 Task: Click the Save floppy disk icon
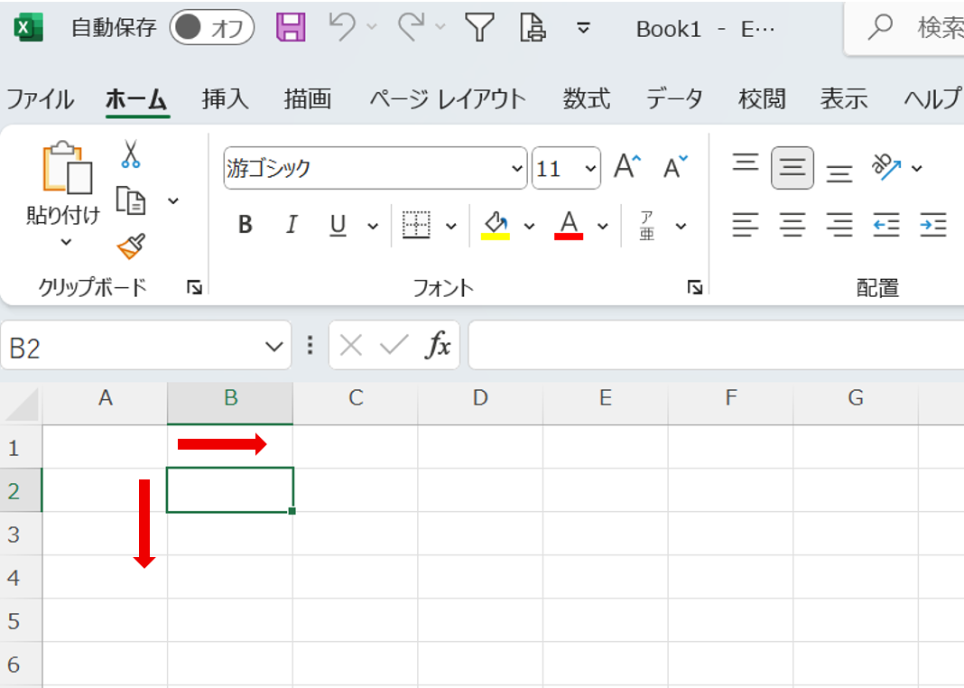coord(291,28)
